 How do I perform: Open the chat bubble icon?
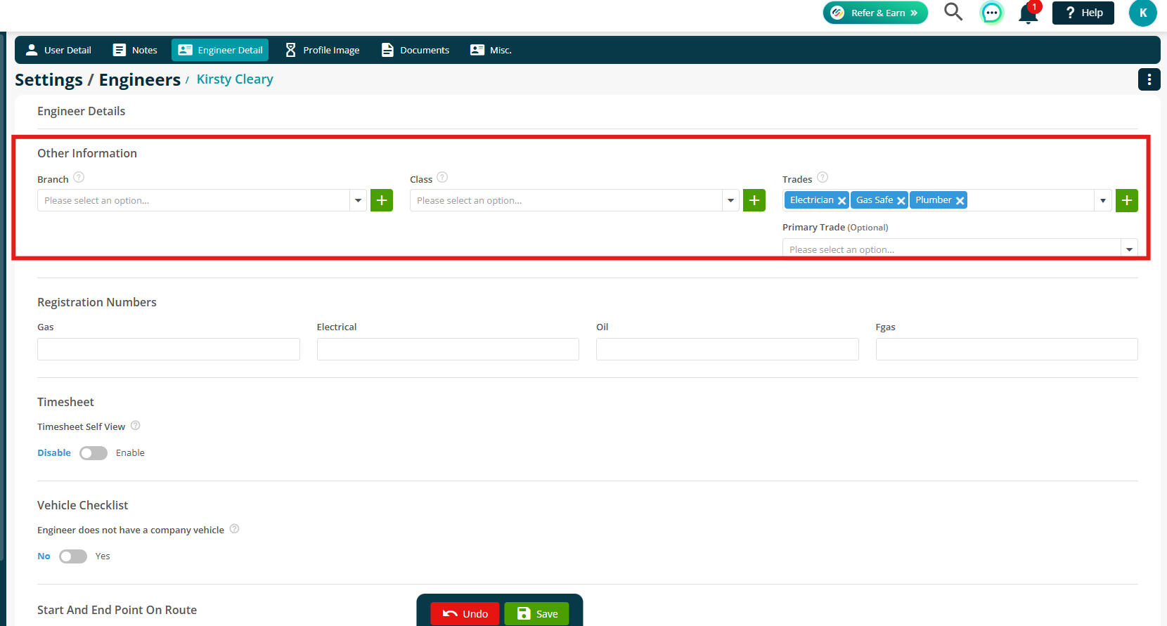click(x=991, y=13)
